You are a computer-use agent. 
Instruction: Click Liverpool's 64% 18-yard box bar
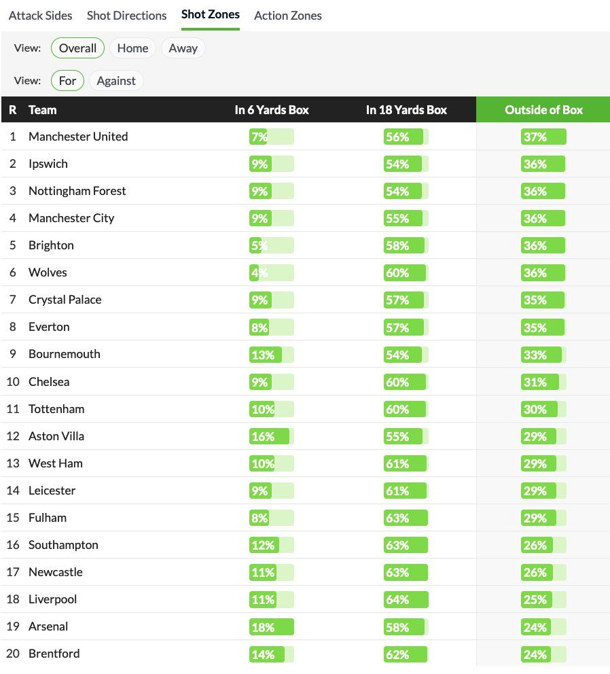click(406, 599)
